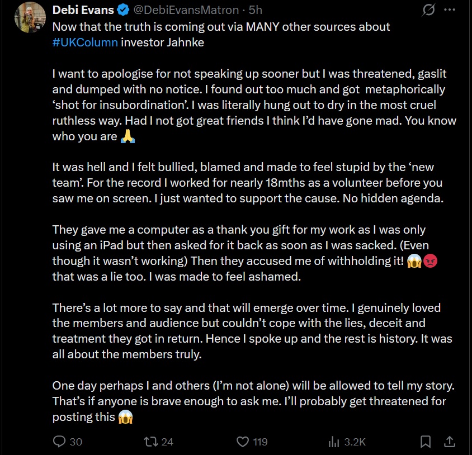Open view analytics bar chart icon
This screenshot has height=455, width=472.
pyautogui.click(x=334, y=442)
